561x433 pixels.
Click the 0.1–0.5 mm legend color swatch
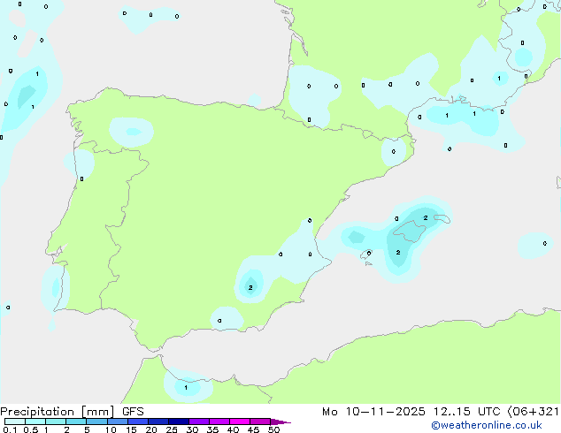(x=15, y=422)
